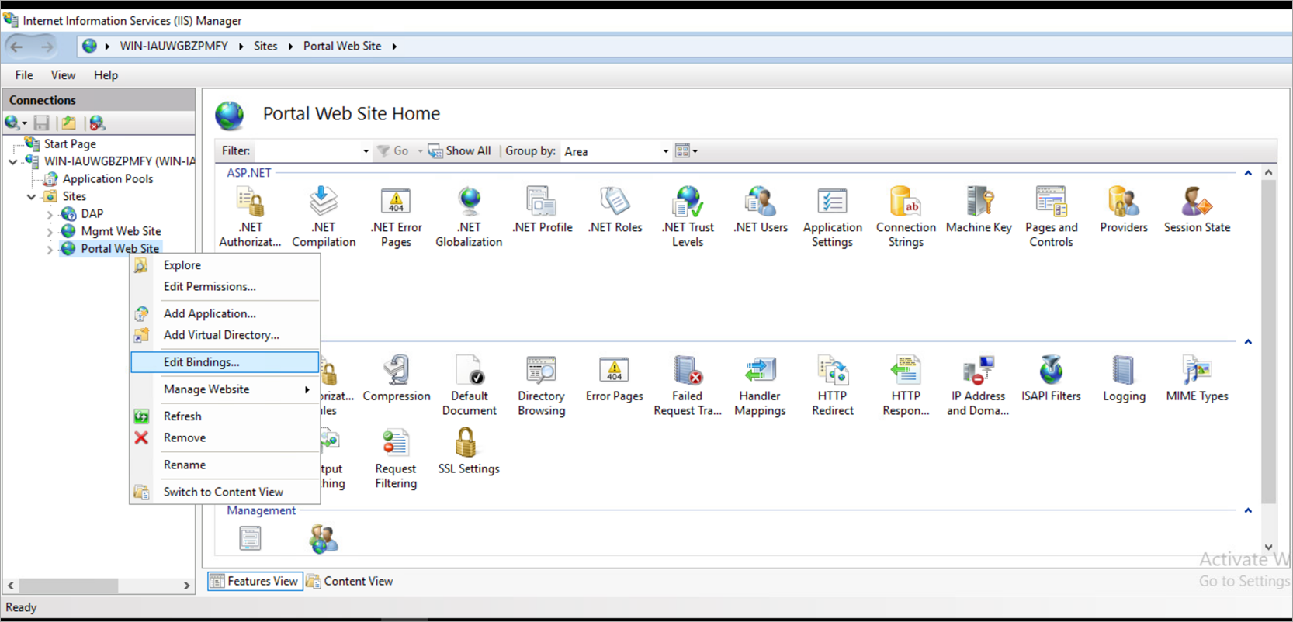Open the File menu

24,75
